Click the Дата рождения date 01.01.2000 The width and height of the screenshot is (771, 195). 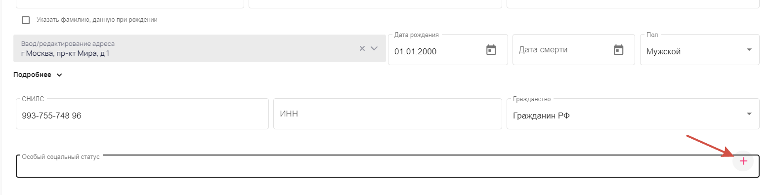[x=415, y=51]
